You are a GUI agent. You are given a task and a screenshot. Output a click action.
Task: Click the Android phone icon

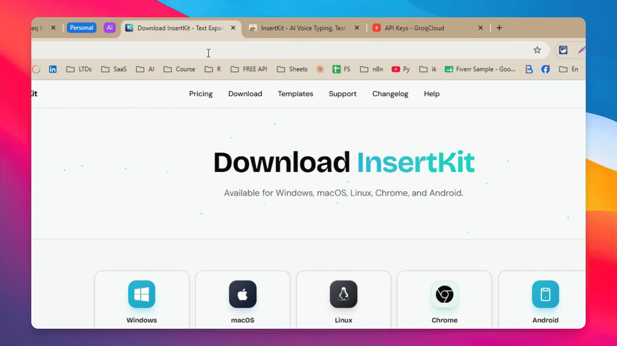[545, 294]
